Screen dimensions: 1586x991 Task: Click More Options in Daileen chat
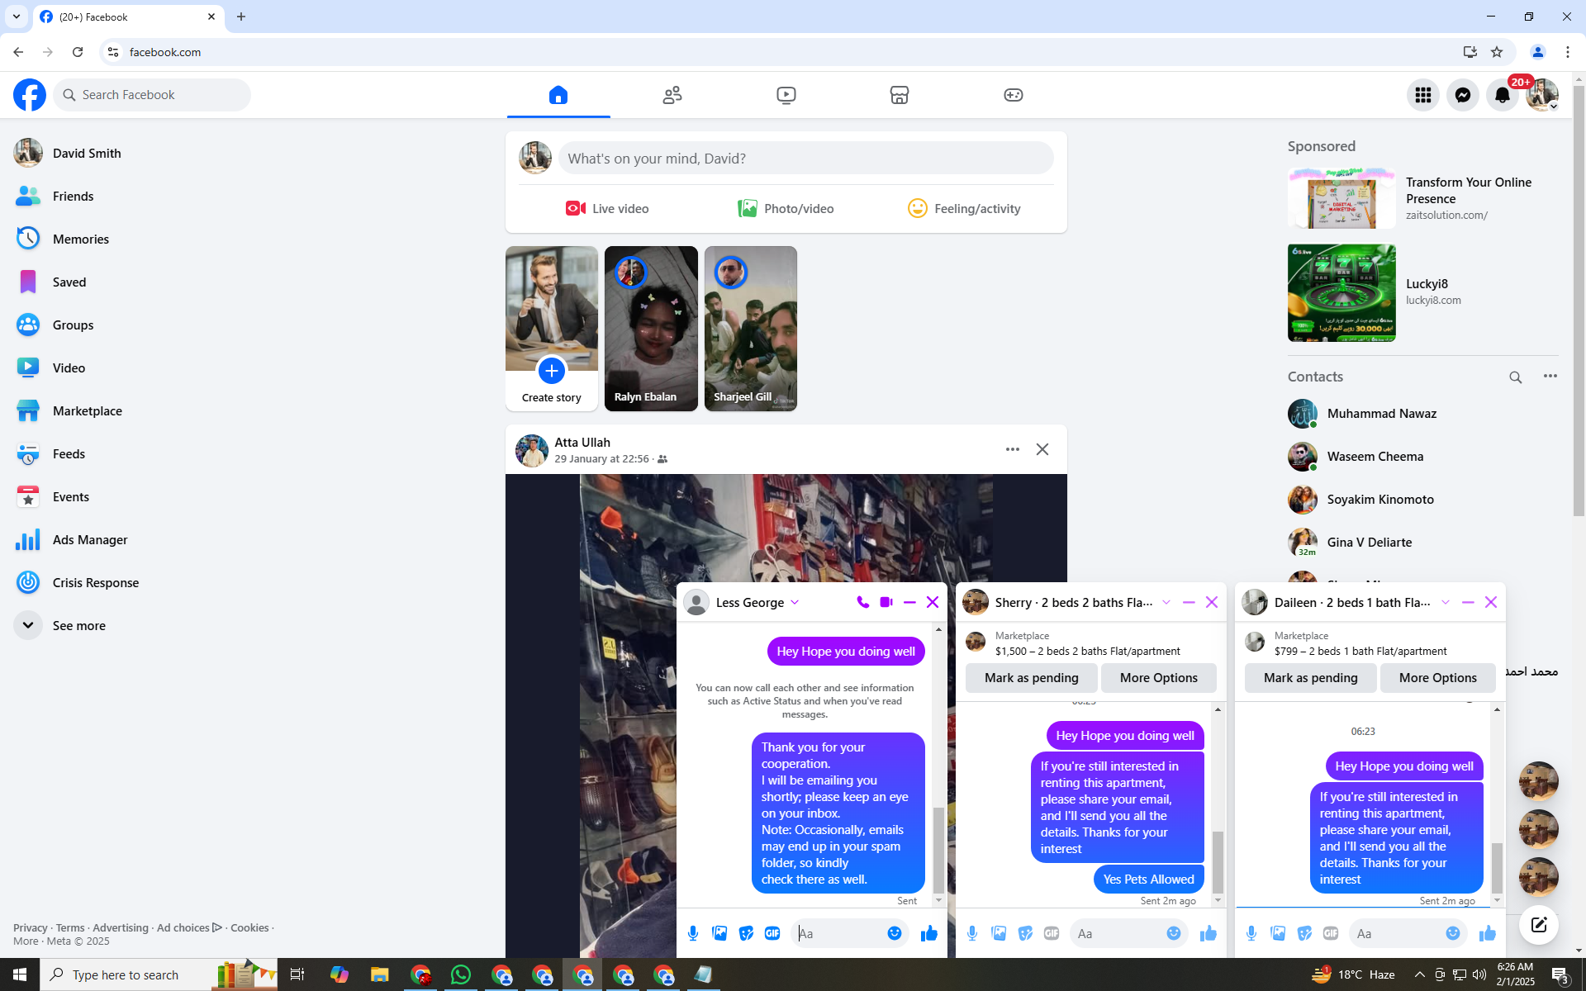coord(1437,677)
